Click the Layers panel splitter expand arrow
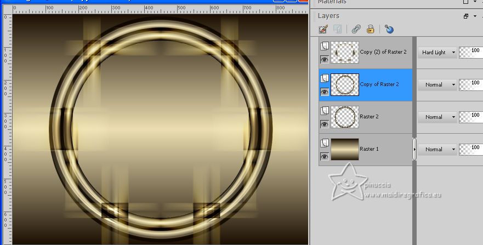Viewport: 483px width, 245px height. point(414,149)
